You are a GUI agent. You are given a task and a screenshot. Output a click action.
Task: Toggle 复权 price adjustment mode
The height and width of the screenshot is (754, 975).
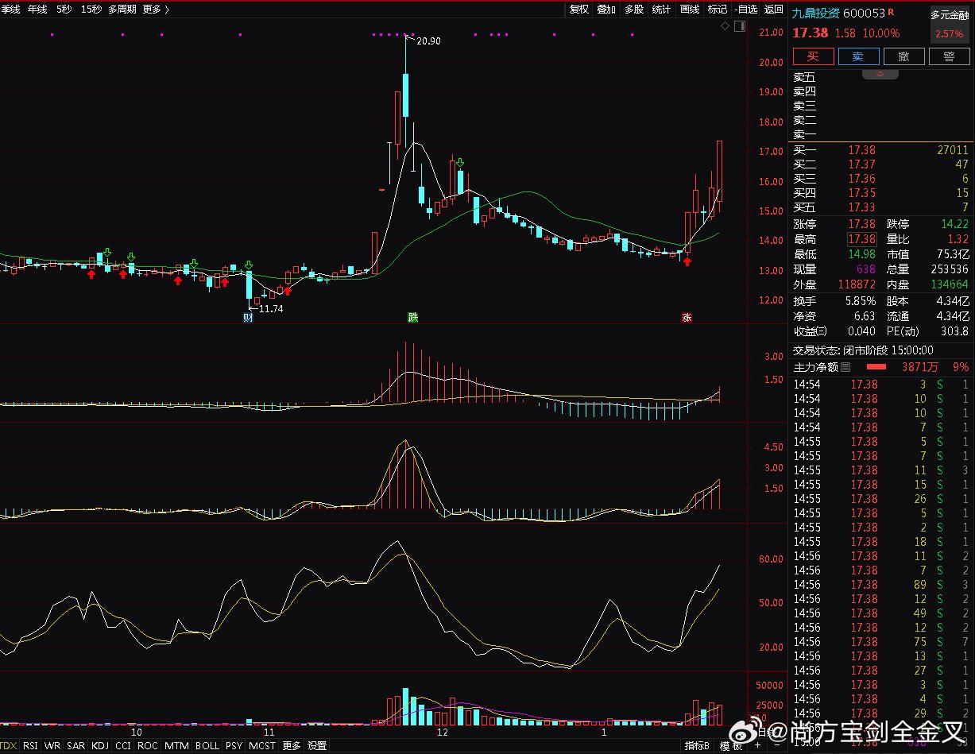pyautogui.click(x=578, y=9)
